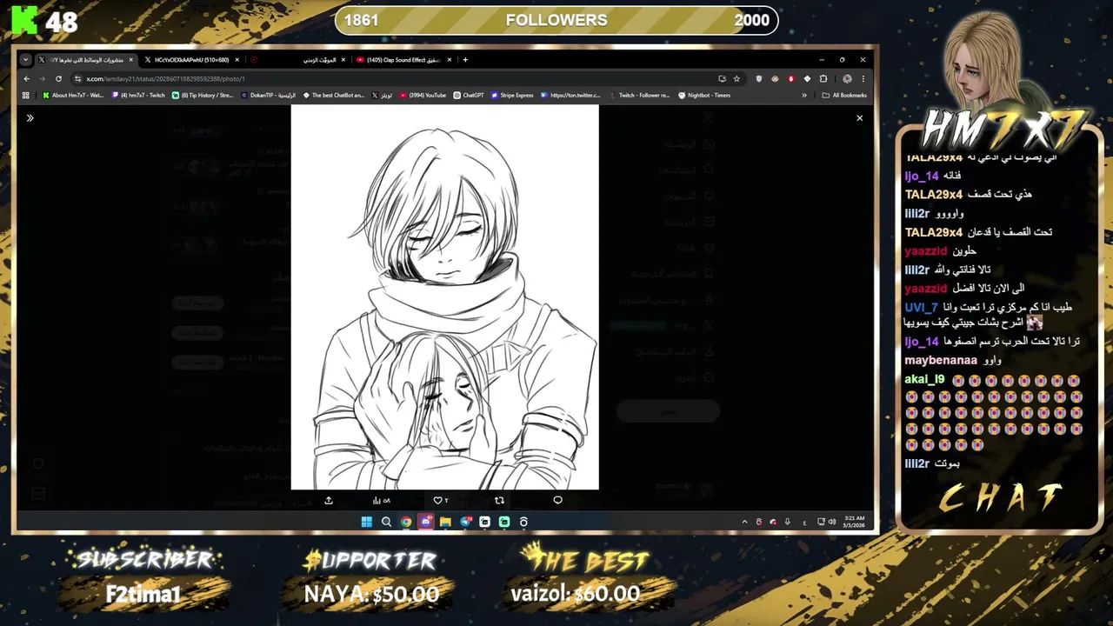The height and width of the screenshot is (626, 1113).
Task: Focus the x.com address bar
Action: (400, 78)
